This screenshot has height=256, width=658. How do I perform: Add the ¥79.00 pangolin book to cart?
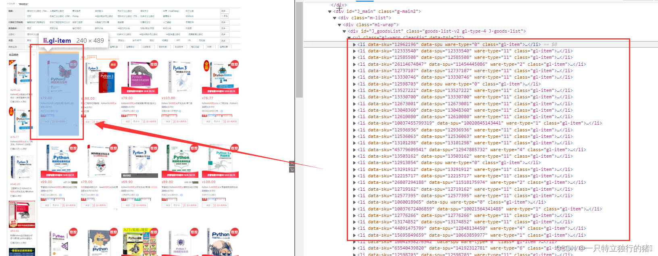pyautogui.click(x=149, y=121)
